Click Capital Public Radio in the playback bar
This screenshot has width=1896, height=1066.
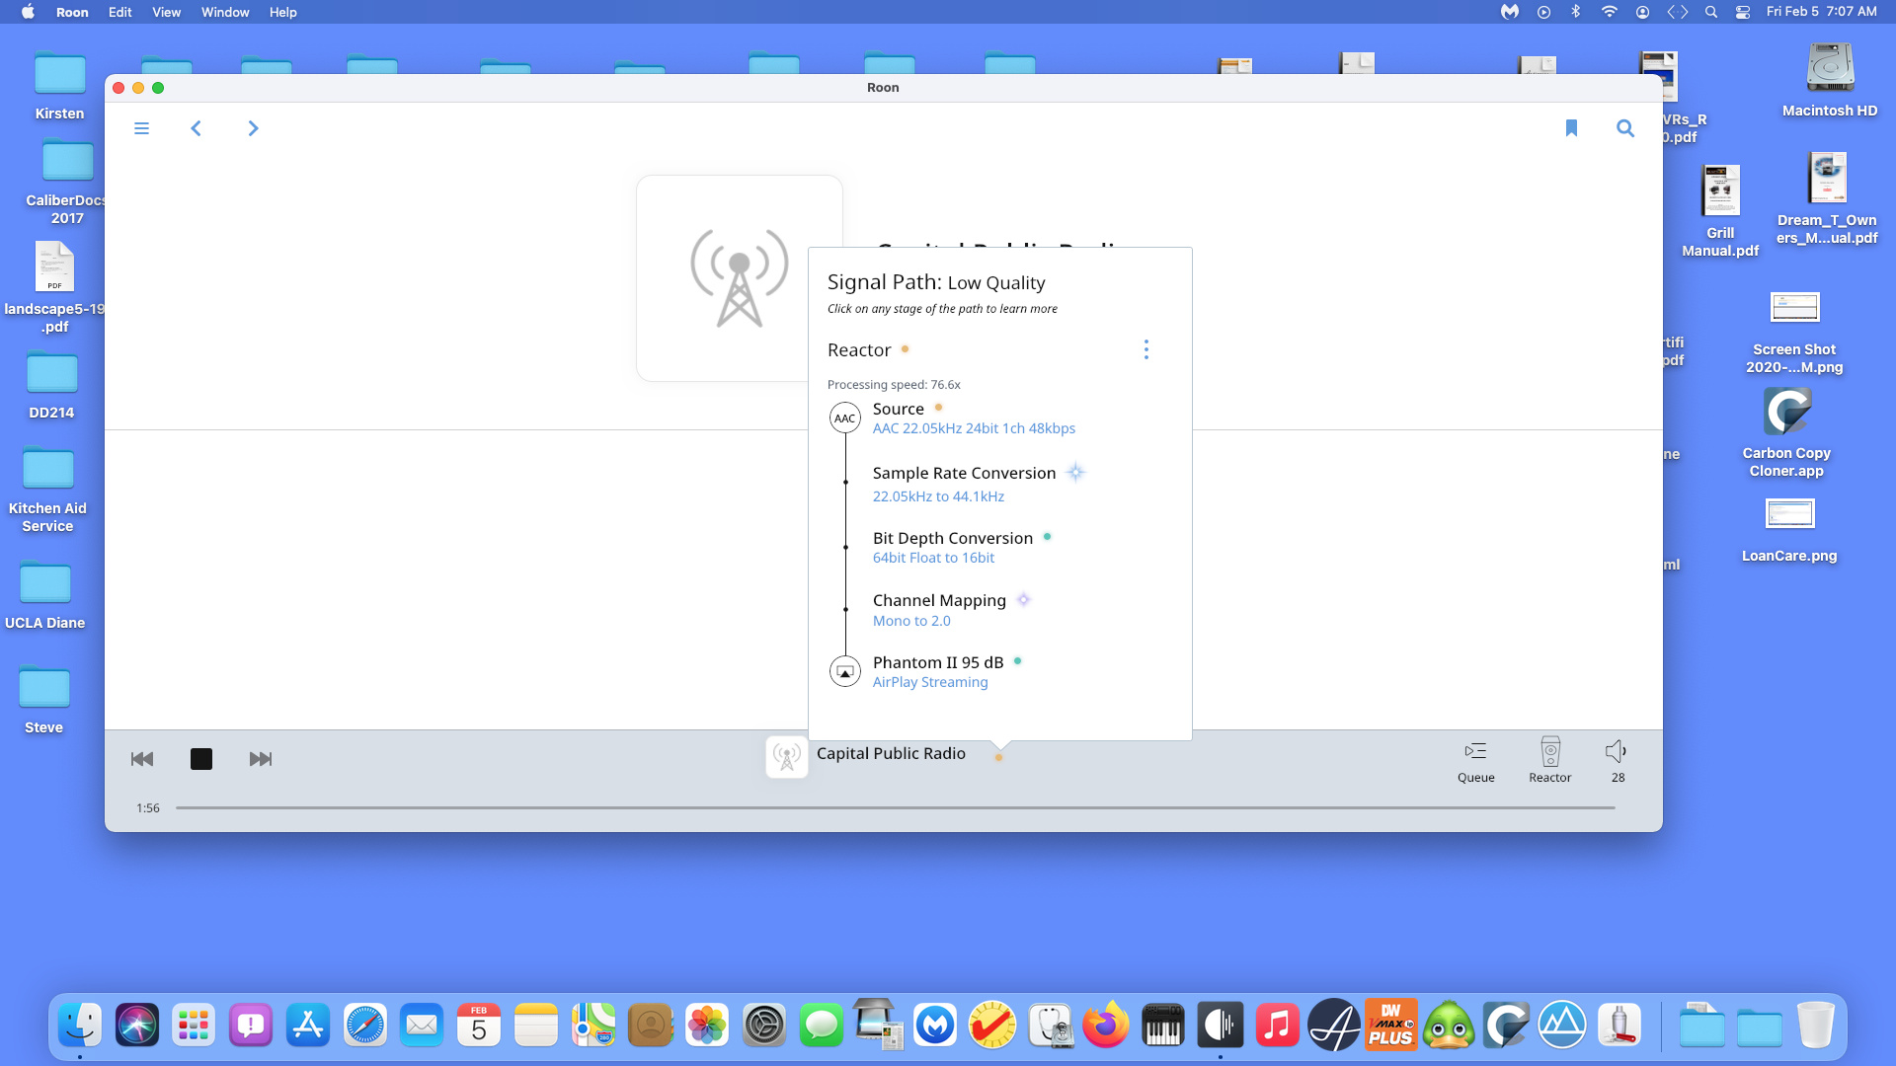point(891,753)
